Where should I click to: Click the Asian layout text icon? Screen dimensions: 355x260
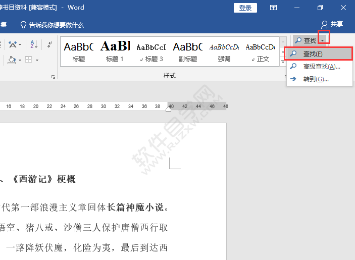point(14,45)
